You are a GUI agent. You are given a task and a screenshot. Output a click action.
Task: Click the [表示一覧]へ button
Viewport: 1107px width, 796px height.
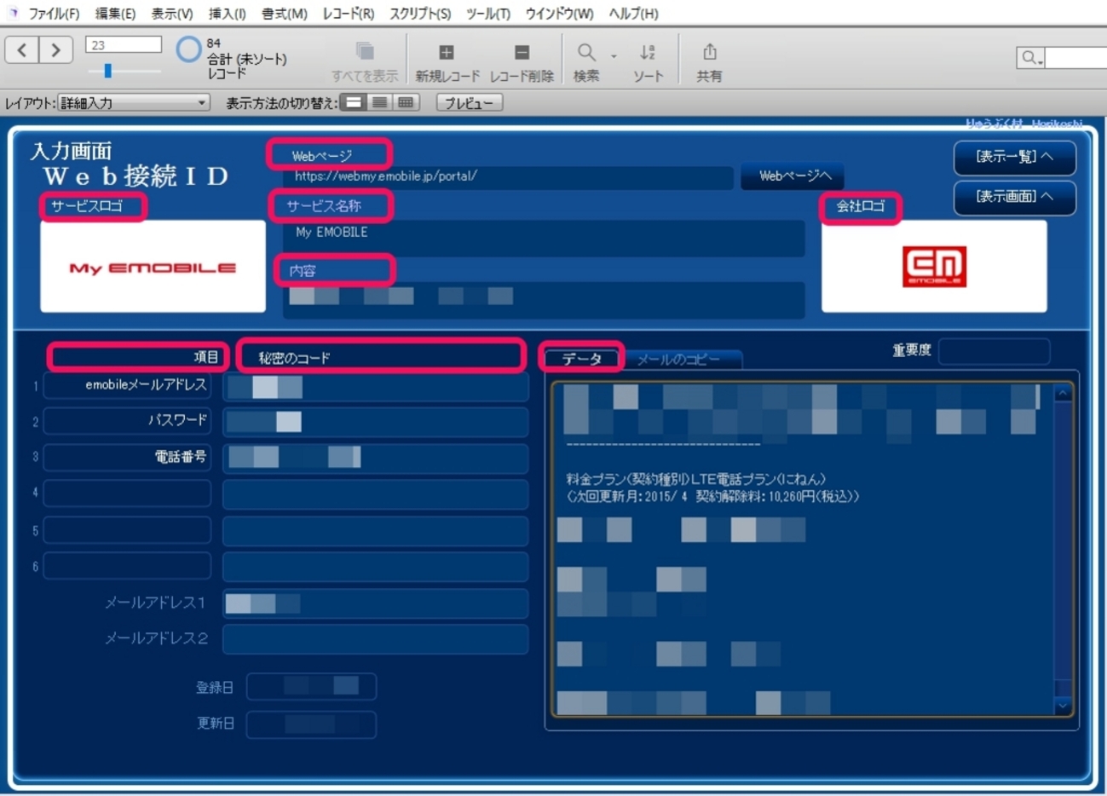(x=1014, y=157)
